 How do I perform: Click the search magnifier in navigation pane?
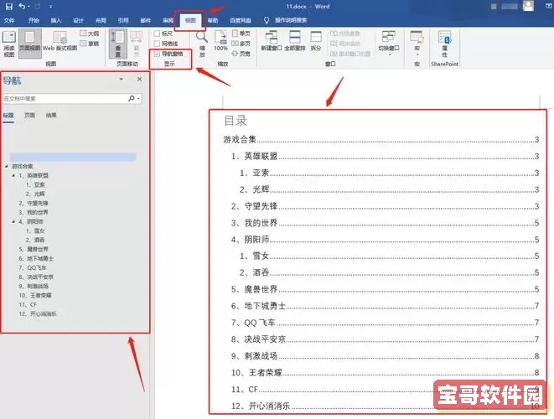point(132,98)
